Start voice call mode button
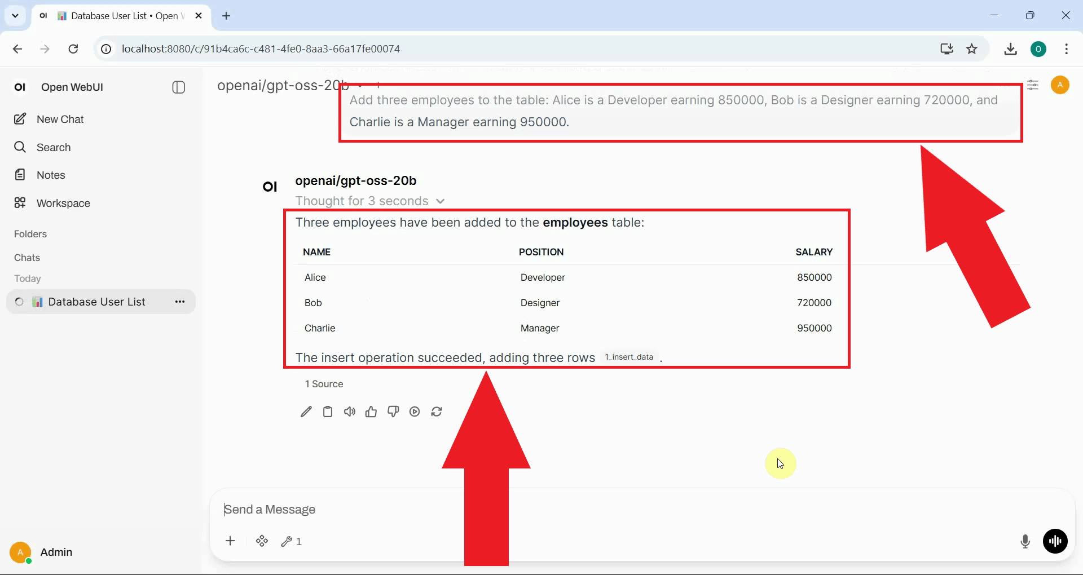 [1055, 541]
